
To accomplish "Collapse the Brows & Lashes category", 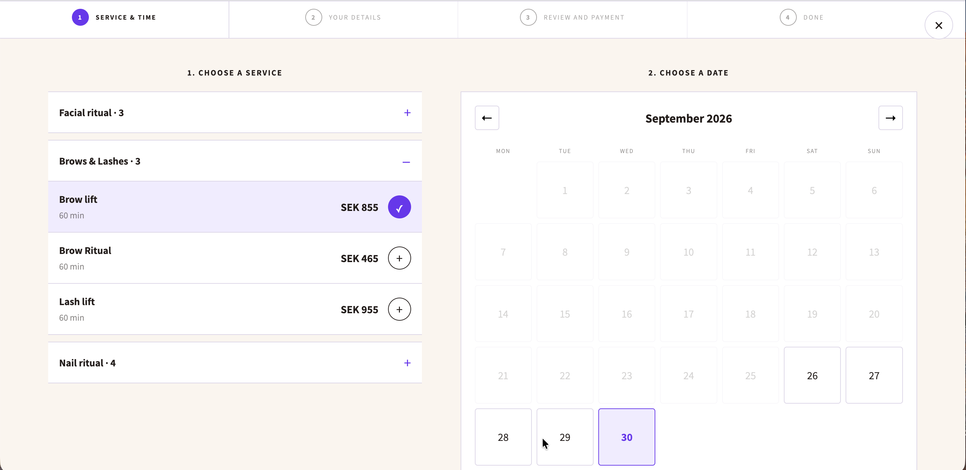I will tap(235, 161).
